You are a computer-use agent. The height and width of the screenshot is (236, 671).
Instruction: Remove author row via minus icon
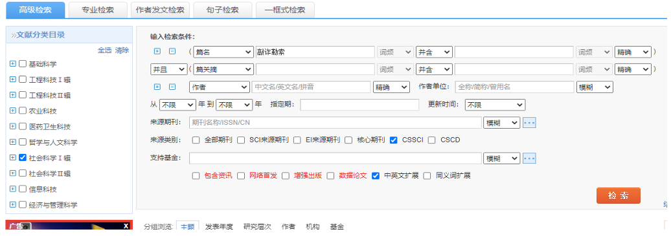pos(172,87)
